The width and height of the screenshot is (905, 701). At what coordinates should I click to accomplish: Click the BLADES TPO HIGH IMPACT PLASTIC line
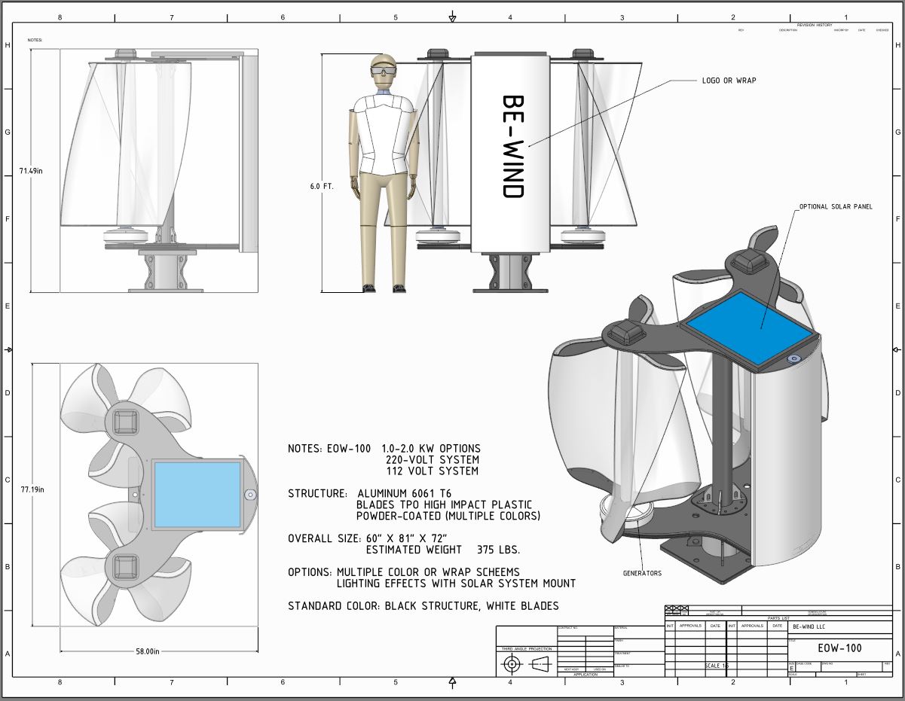445,505
